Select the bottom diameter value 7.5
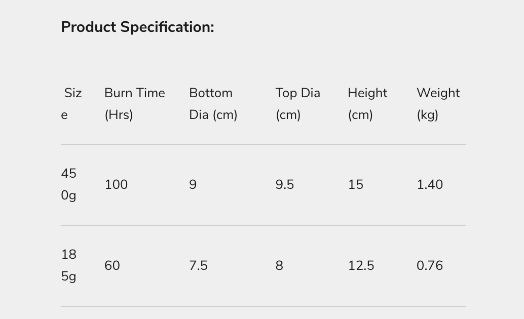524x319 pixels. click(198, 266)
